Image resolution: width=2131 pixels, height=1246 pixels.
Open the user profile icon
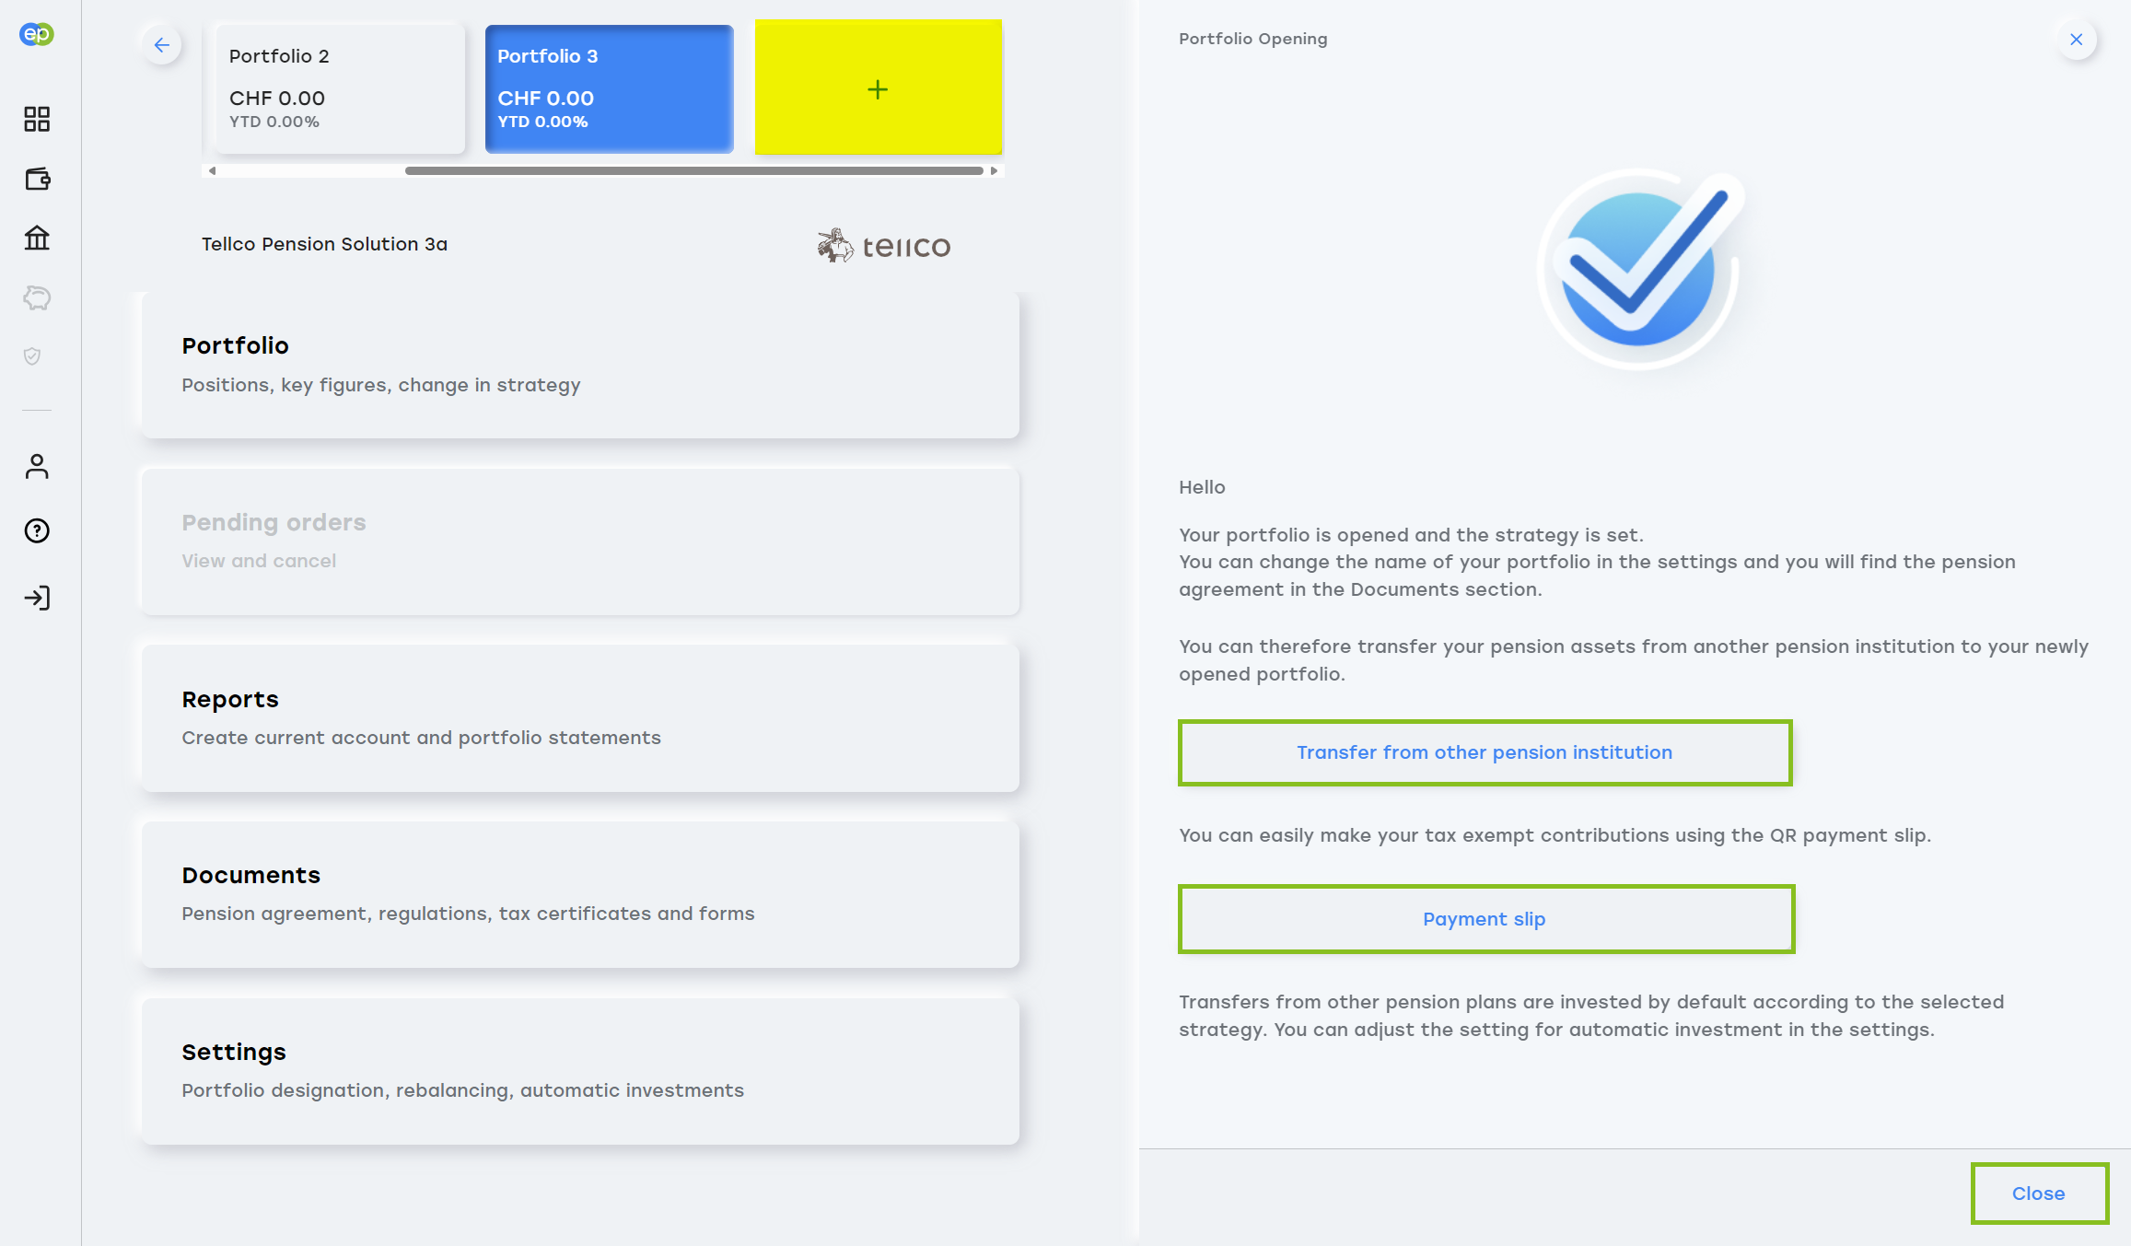point(37,467)
